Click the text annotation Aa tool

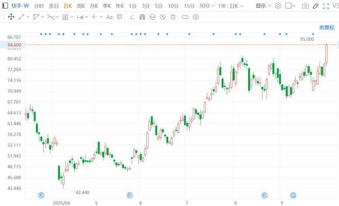[x=109, y=17]
